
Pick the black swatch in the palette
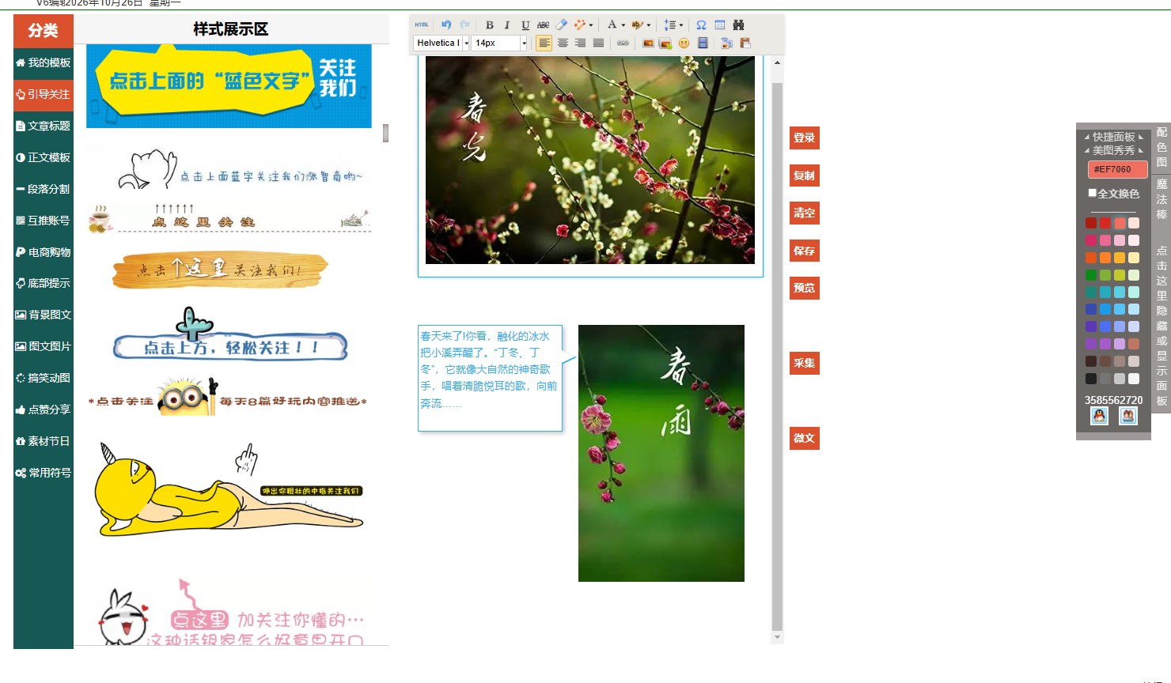[1091, 379]
